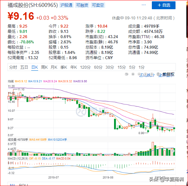The image size is (188, 186).
Task: Click the 跌停 value 8.22
Action: coord(101,32)
